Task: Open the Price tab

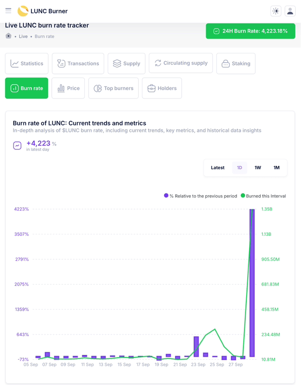Action: 68,88
